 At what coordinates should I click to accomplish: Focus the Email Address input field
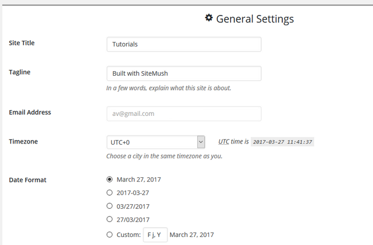(x=184, y=114)
